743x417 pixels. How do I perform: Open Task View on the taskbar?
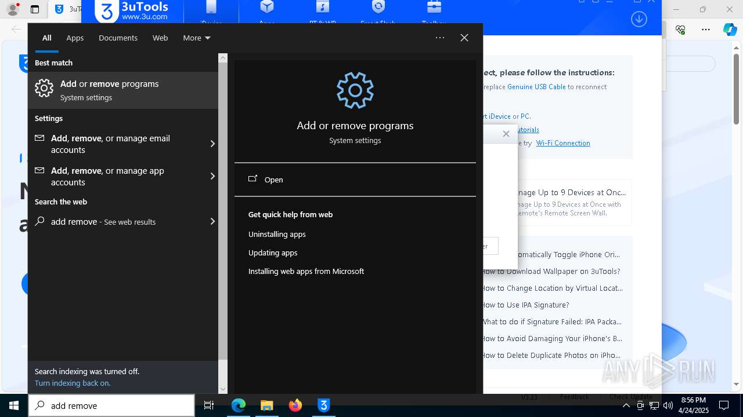209,405
